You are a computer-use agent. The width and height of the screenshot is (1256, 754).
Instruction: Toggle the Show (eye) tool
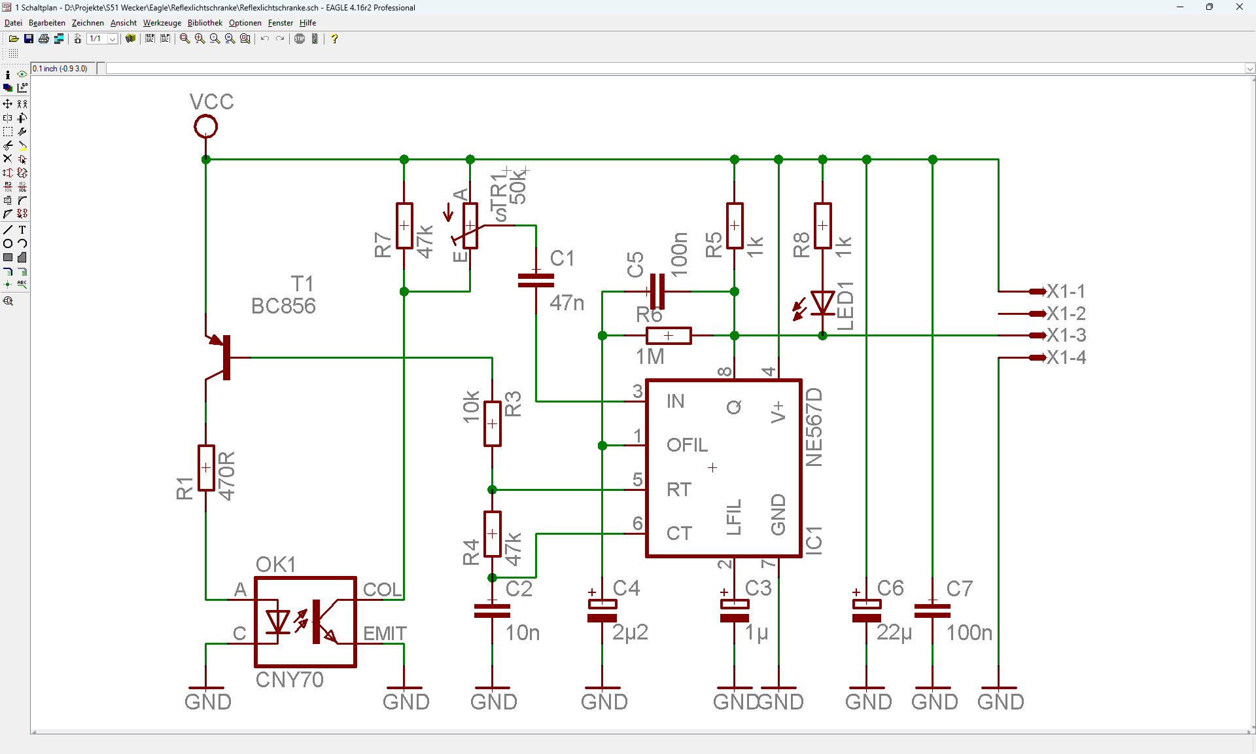22,75
